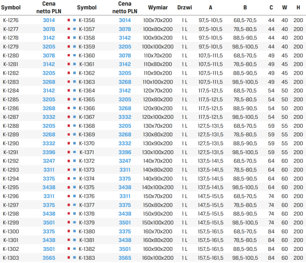The width and height of the screenshot is (306, 263).
Task: Click price 3078 next to K-1280
Action: [49, 55]
